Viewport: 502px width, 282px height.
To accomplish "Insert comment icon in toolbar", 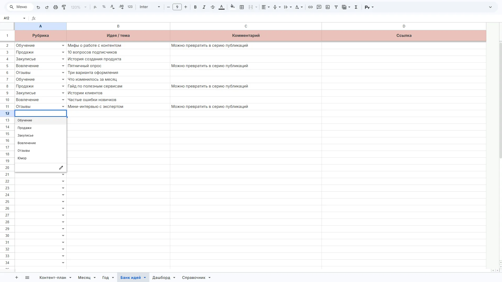I will tap(319, 7).
